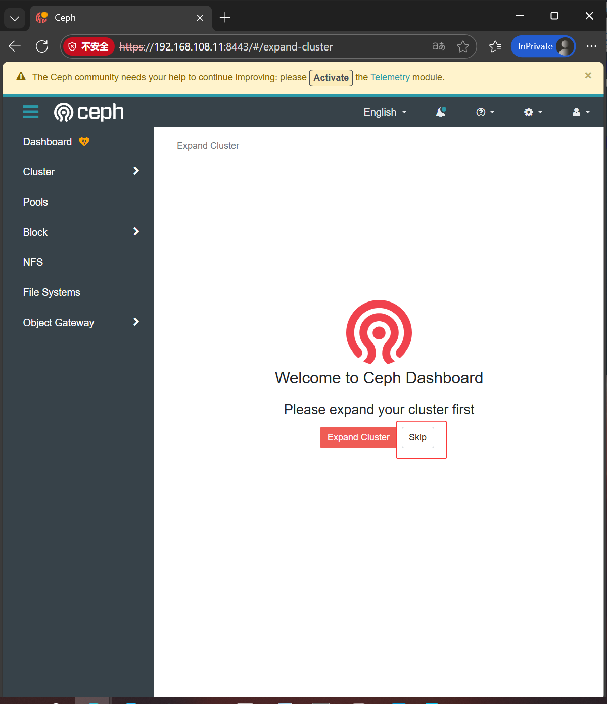Open the user profile menu
Image resolution: width=607 pixels, height=704 pixels.
(581, 112)
